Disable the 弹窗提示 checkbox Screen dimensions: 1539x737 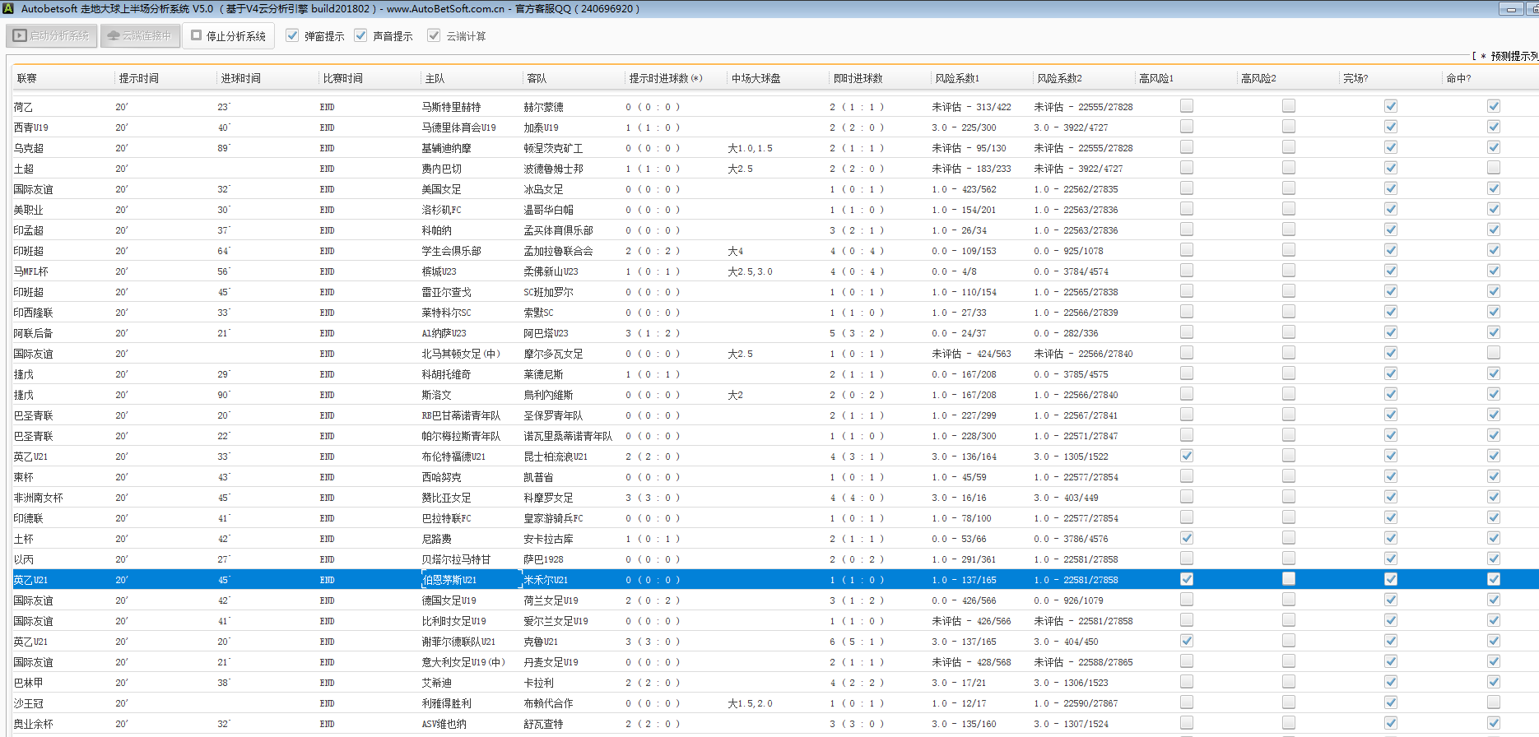[x=292, y=35]
